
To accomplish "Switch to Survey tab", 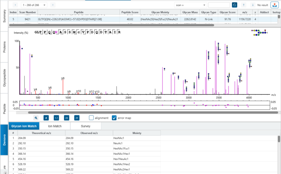I will [86, 126].
